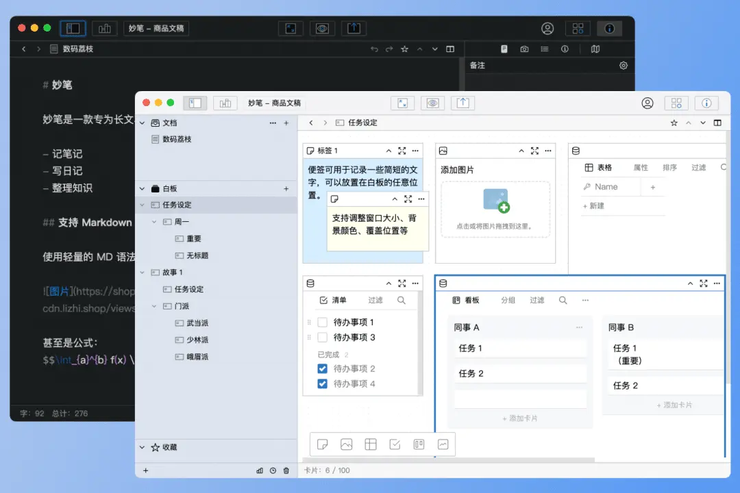Screen dimensions: 740x493
Task: Open the trash icon in the sidebar footer
Action: (x=286, y=470)
